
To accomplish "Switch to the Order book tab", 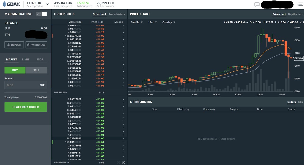I will point(100,14).
